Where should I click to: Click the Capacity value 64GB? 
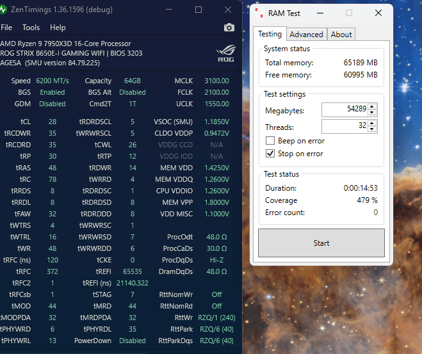tap(133, 81)
